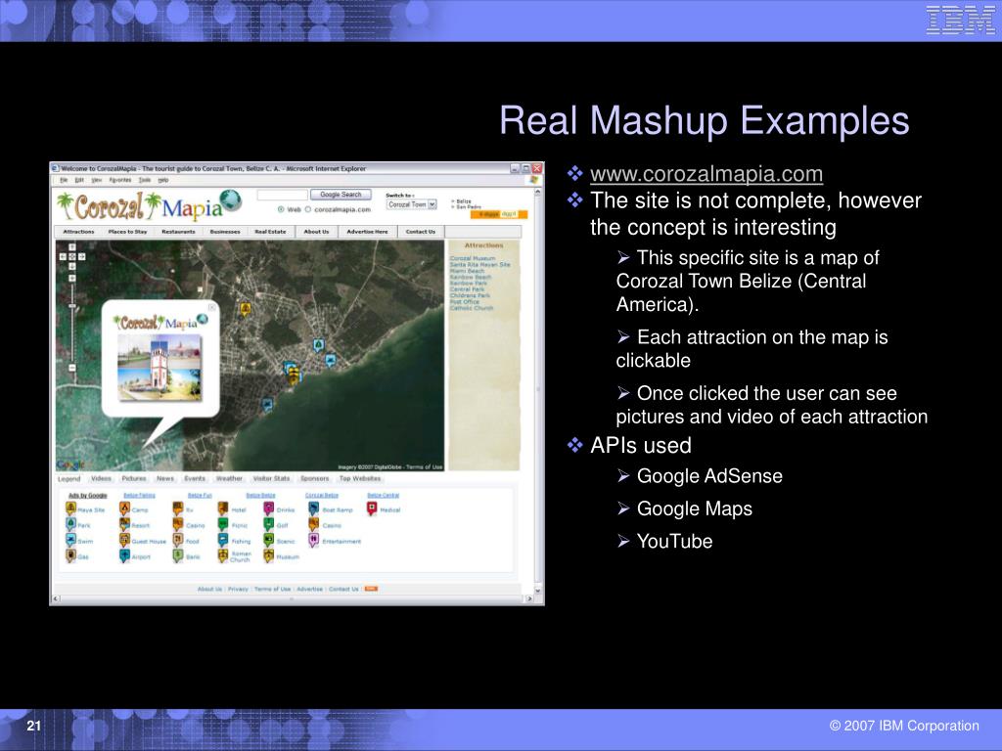Open the www.corozalmapia.com link on the slide
Image resolution: width=1002 pixels, height=751 pixels.
(x=706, y=174)
